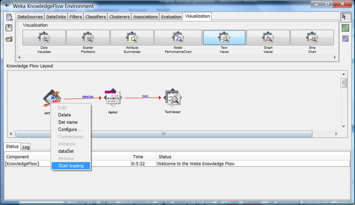
Task: Open the DataSources tab
Action: (x=30, y=17)
